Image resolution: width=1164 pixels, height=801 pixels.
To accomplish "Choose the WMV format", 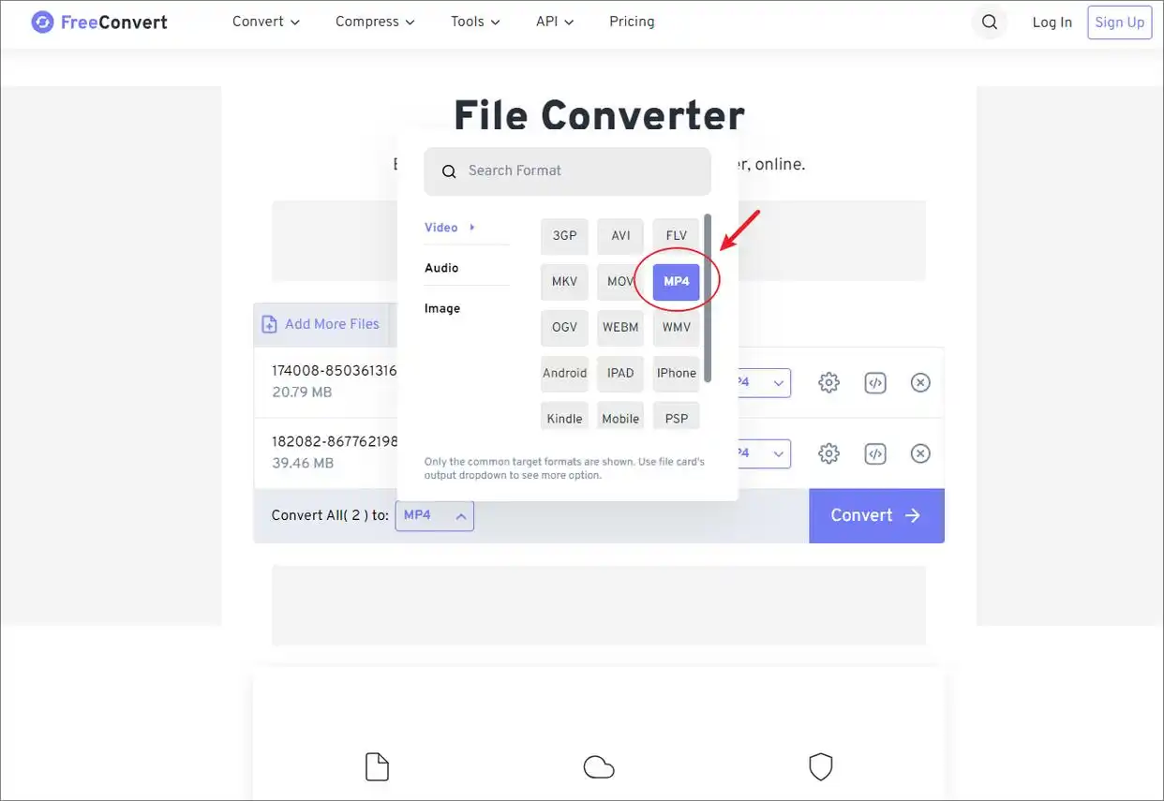I will point(677,328).
